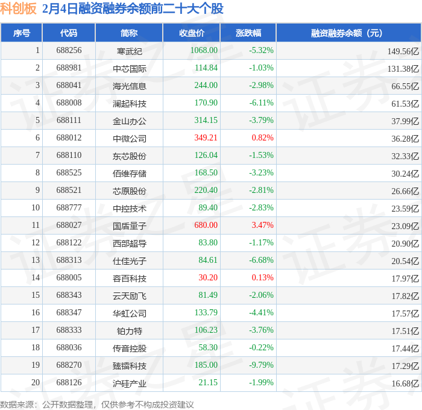Click the 数据来源 footer note
The width and height of the screenshot is (422, 410).
click(x=96, y=405)
